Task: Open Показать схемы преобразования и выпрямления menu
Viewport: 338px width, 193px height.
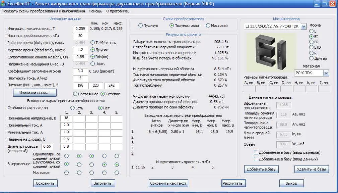Action: pos(43,11)
